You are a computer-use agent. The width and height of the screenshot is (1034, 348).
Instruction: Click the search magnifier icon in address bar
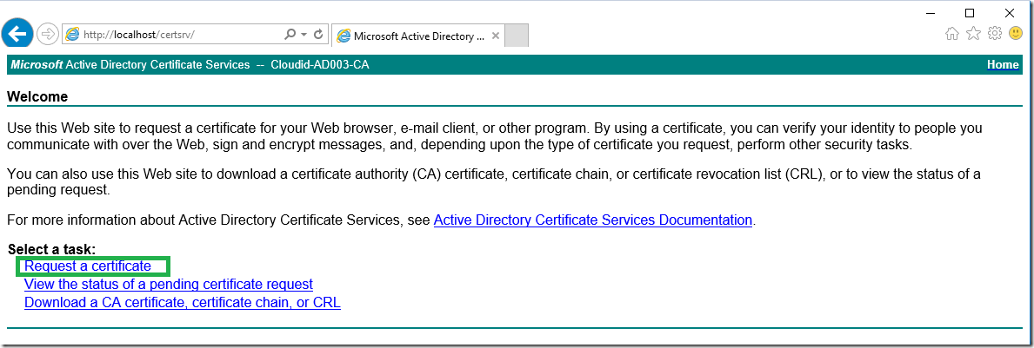[290, 34]
